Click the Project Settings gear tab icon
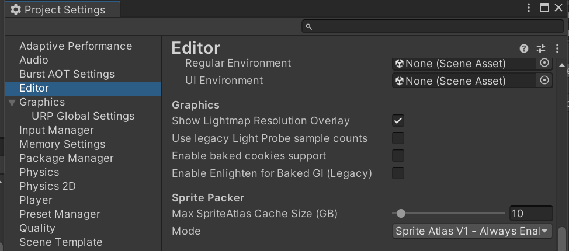Viewport: 569px width, 251px height. [x=16, y=10]
